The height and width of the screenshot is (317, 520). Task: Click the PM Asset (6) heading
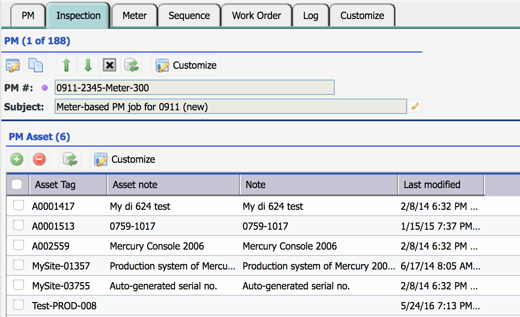(39, 137)
